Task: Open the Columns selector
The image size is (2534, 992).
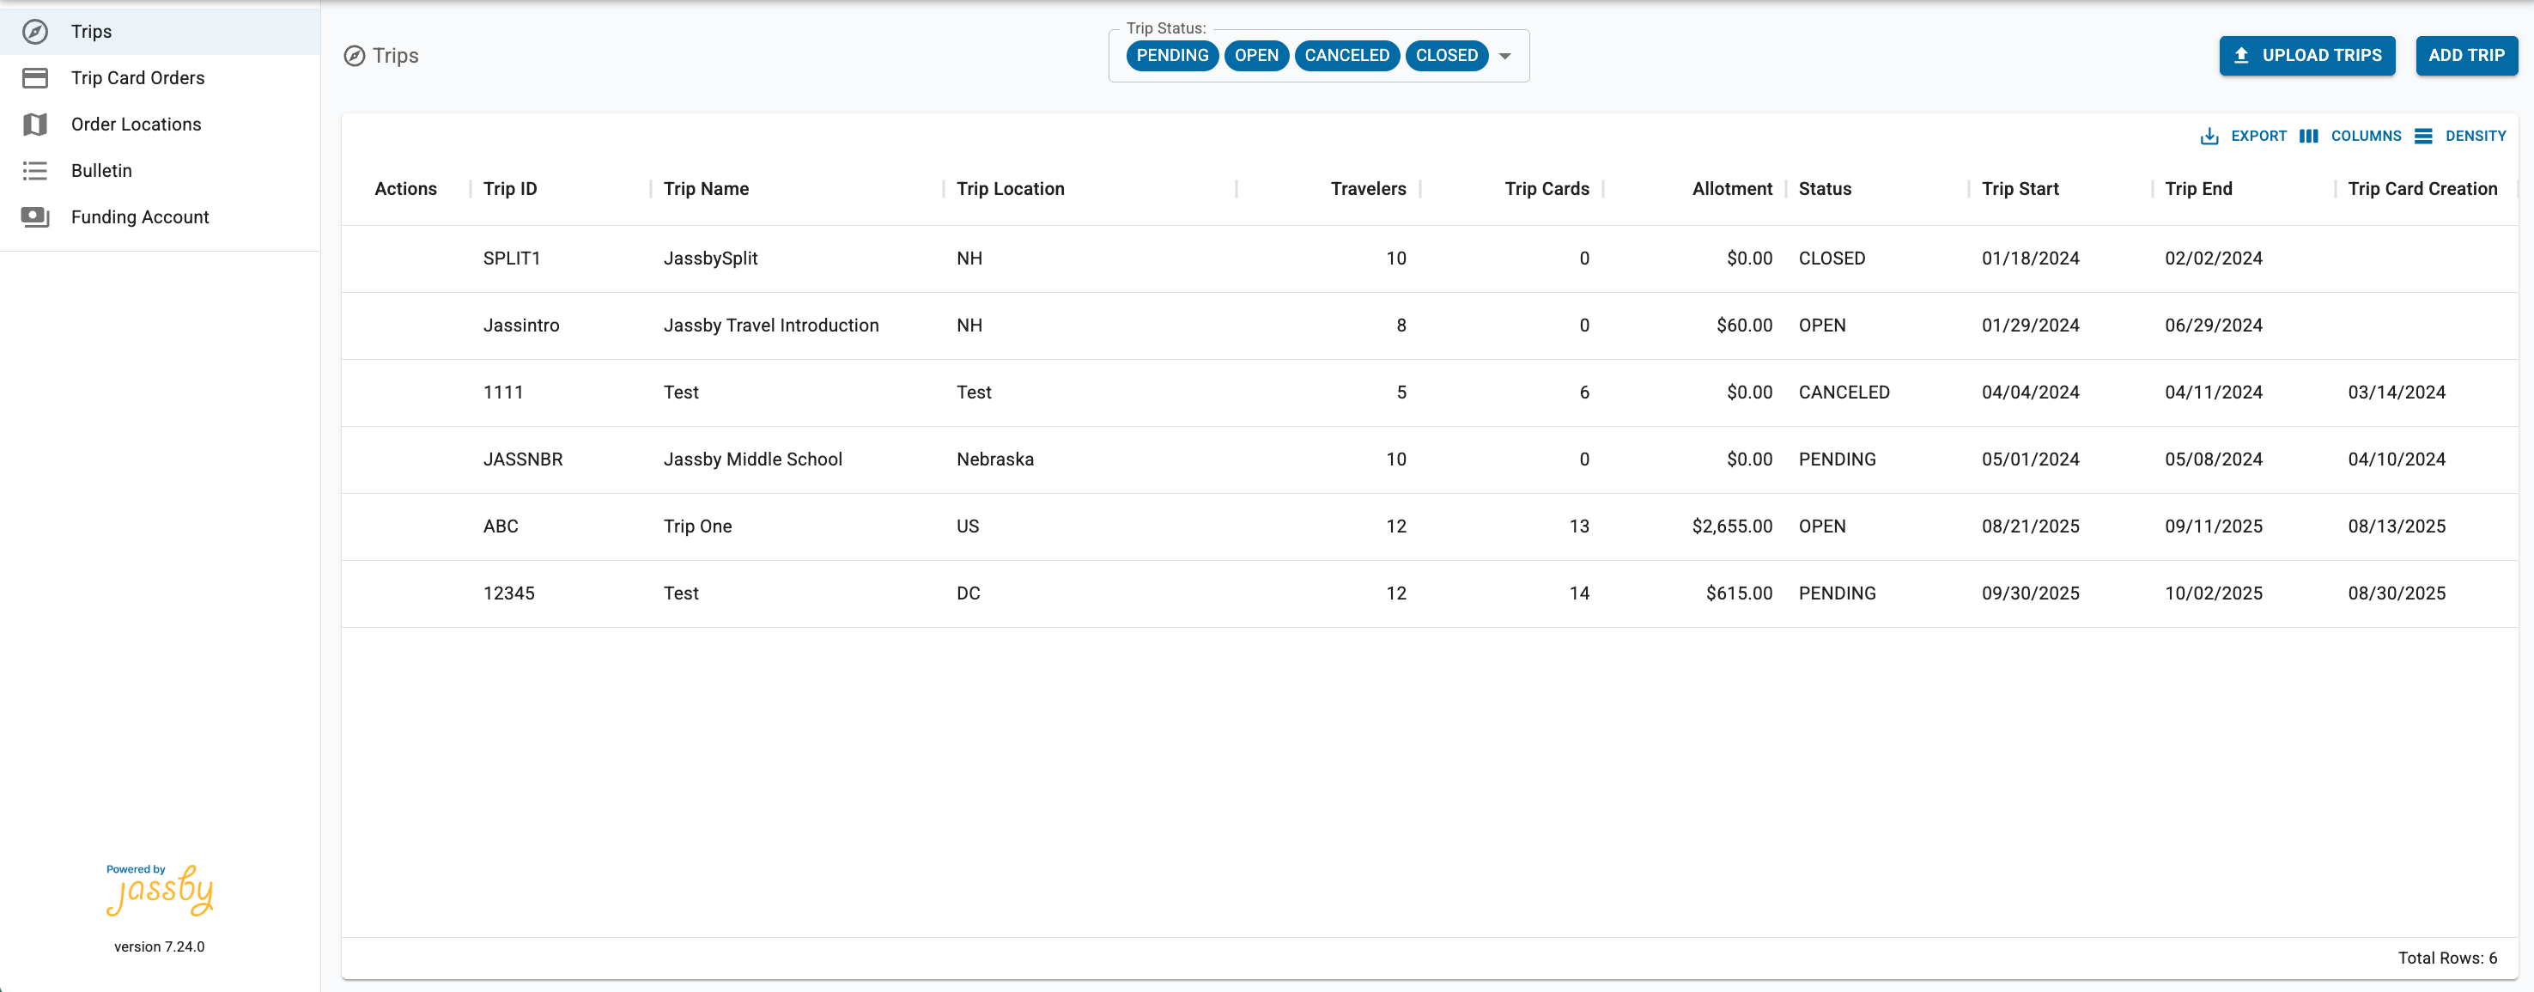Action: point(2350,136)
